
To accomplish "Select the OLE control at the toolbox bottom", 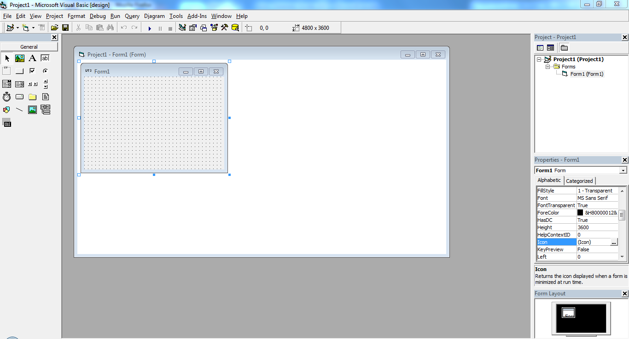I will click(x=6, y=122).
